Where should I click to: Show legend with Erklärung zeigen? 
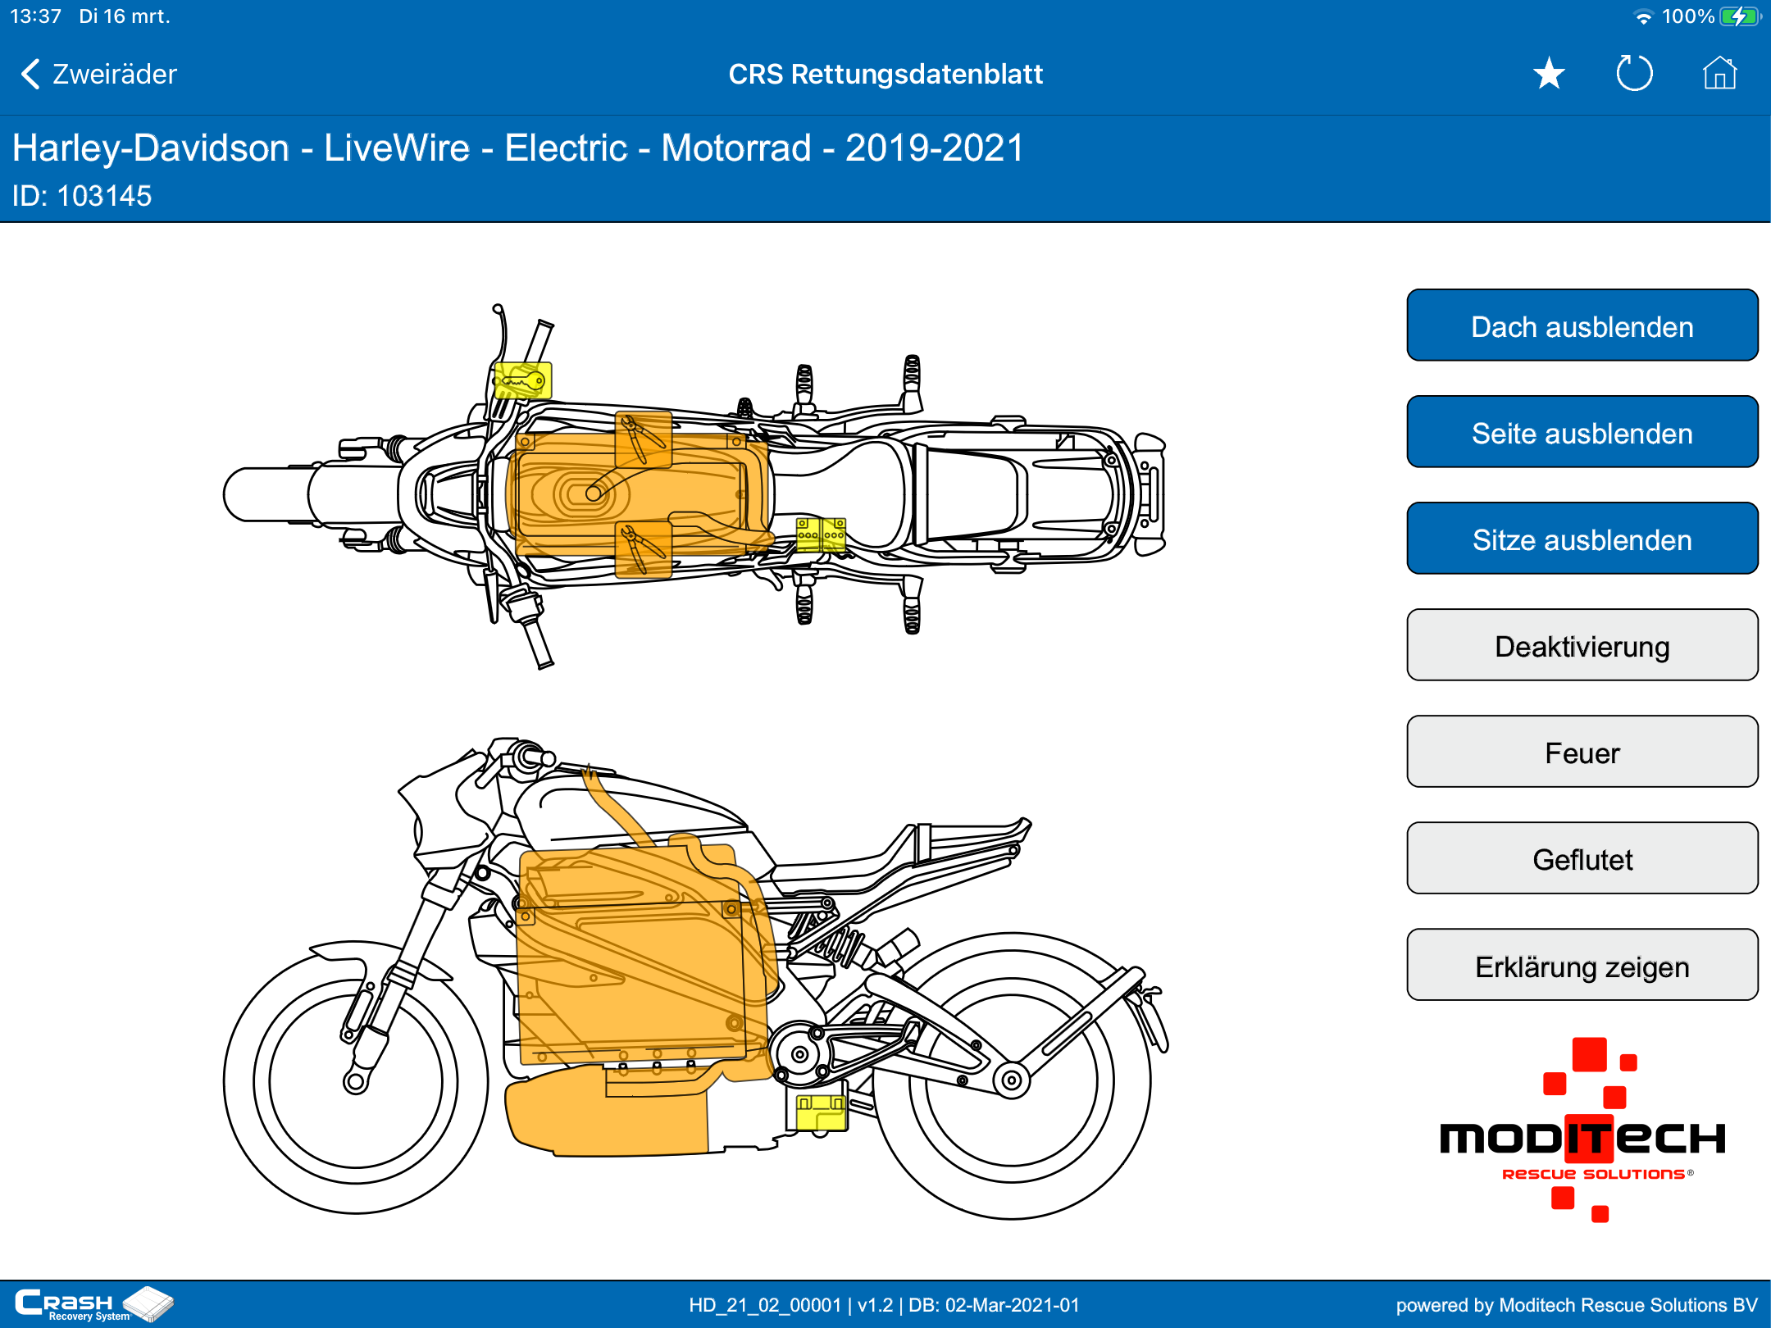click(1582, 966)
